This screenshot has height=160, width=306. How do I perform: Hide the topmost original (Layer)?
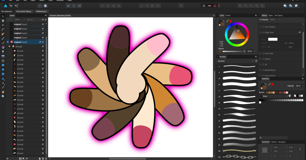click(43, 24)
